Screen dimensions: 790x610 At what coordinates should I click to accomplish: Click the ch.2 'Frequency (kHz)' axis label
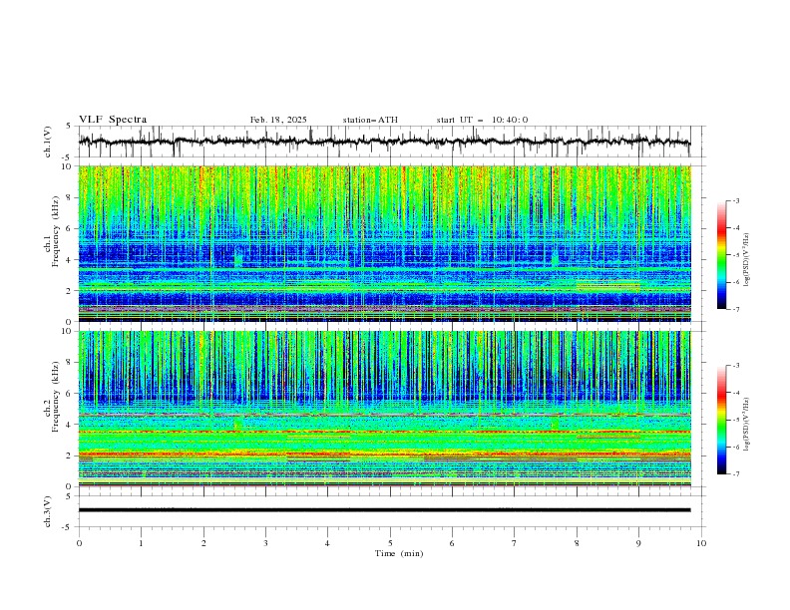(x=56, y=396)
